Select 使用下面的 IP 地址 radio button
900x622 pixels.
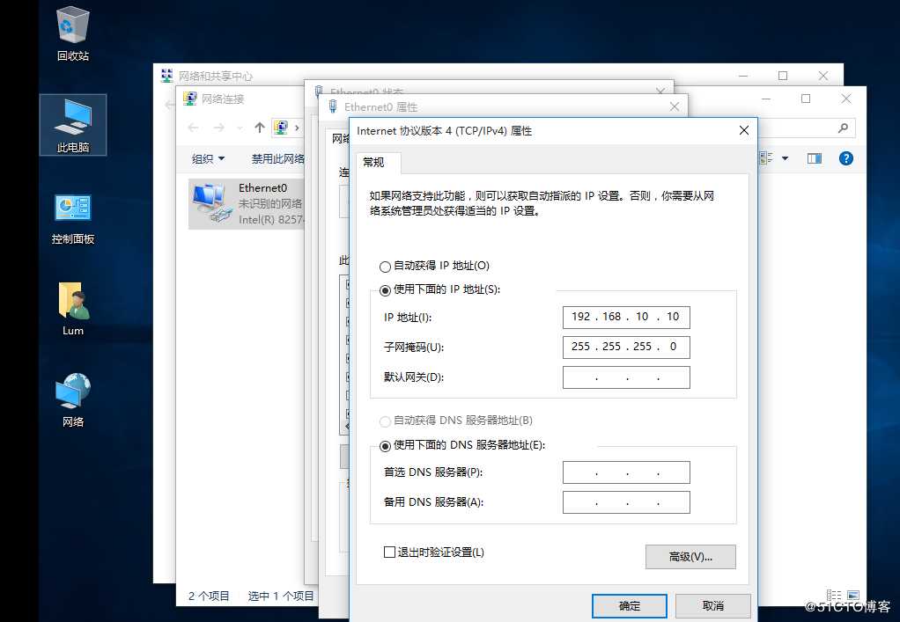tap(385, 290)
